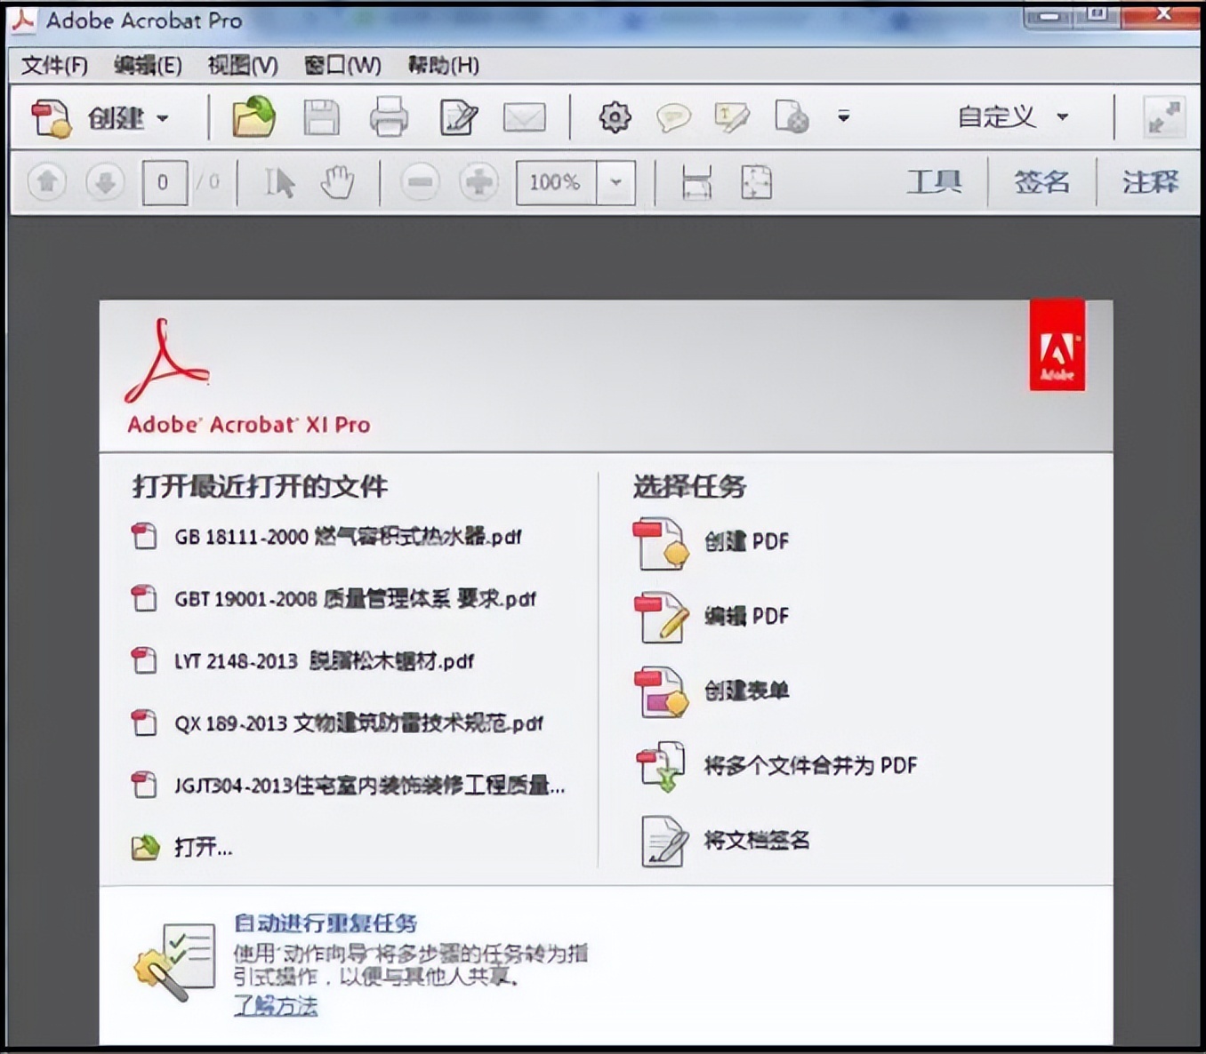
Task: Open recent file GB 18111-2000 燃气容积式热水器.pdf
Action: tap(348, 537)
